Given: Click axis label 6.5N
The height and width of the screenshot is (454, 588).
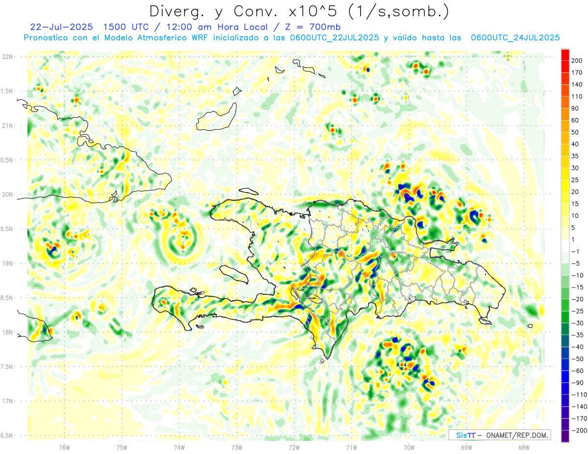Looking at the screenshot, I should click(7, 435).
